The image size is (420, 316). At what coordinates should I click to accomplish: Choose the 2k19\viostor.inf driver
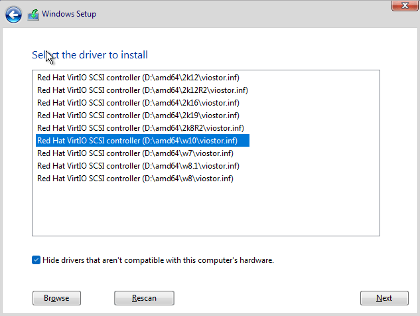(x=138, y=116)
